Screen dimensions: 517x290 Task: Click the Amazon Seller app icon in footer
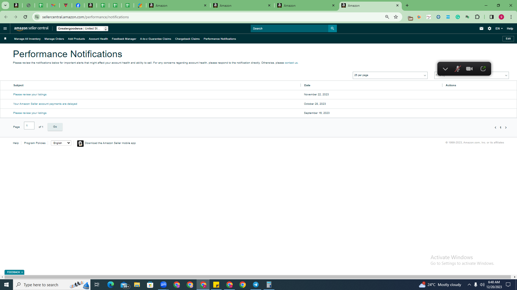point(80,143)
